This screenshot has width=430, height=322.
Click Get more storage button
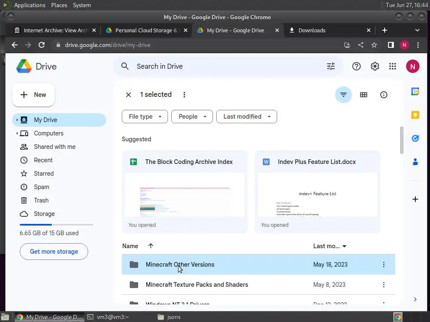54,252
